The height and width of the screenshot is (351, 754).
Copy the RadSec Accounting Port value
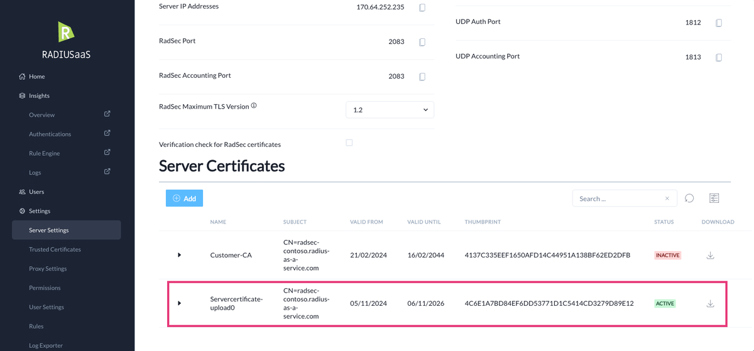point(422,77)
